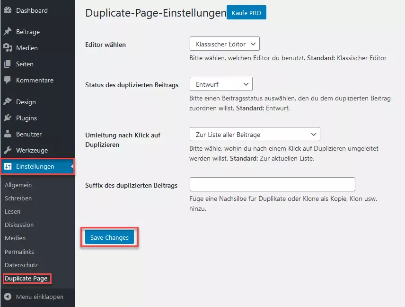The image size is (405, 307).
Task: Click the Kommentare speech bubble icon
Action: click(x=8, y=80)
